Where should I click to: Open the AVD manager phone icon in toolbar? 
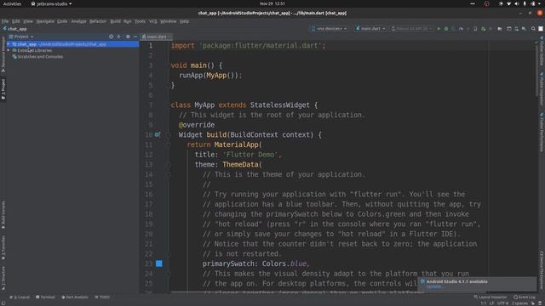[475, 29]
